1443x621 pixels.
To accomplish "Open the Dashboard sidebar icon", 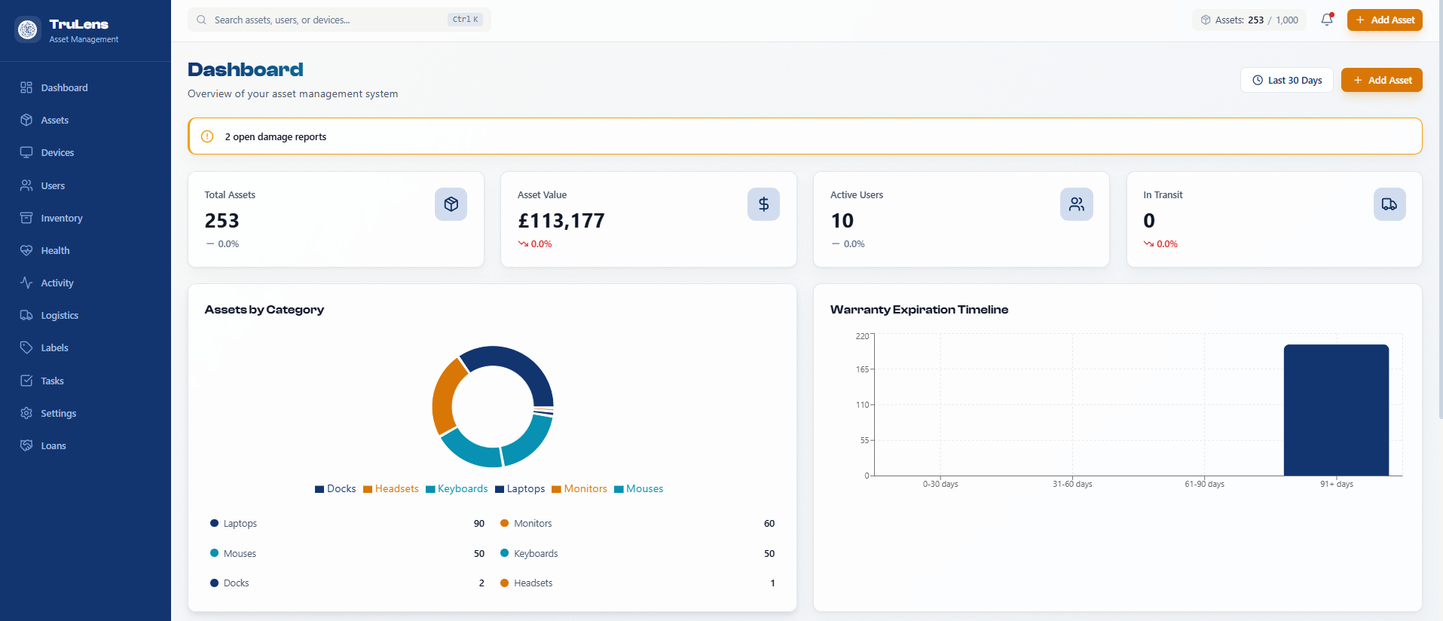I will (26, 87).
